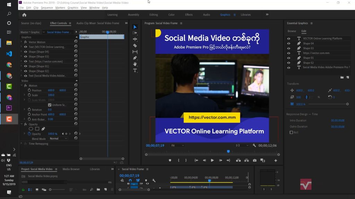Collapse the Opacity effect

(22, 124)
